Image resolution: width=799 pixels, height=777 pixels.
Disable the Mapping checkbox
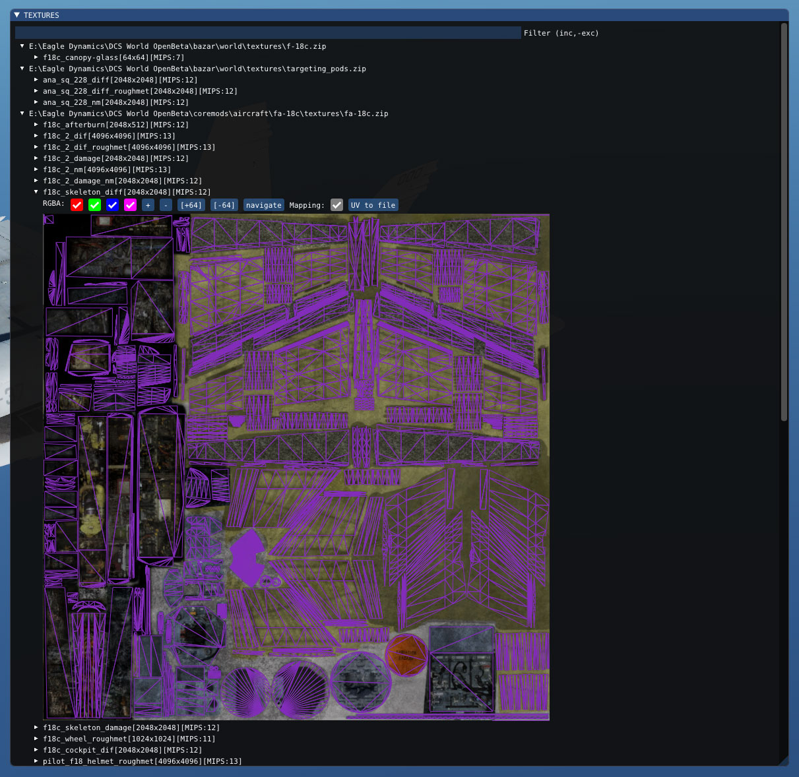coord(336,205)
